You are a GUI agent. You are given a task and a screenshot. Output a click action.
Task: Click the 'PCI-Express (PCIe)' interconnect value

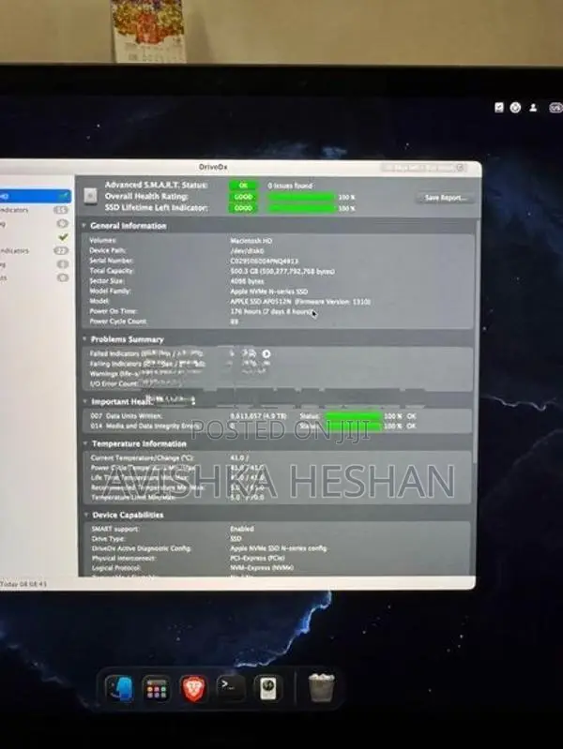257,558
